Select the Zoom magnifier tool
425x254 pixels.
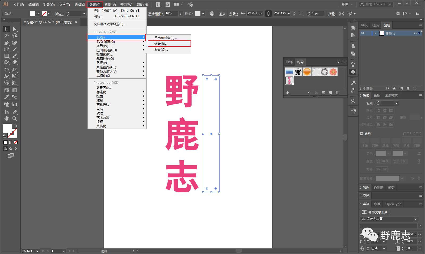[x=15, y=118]
